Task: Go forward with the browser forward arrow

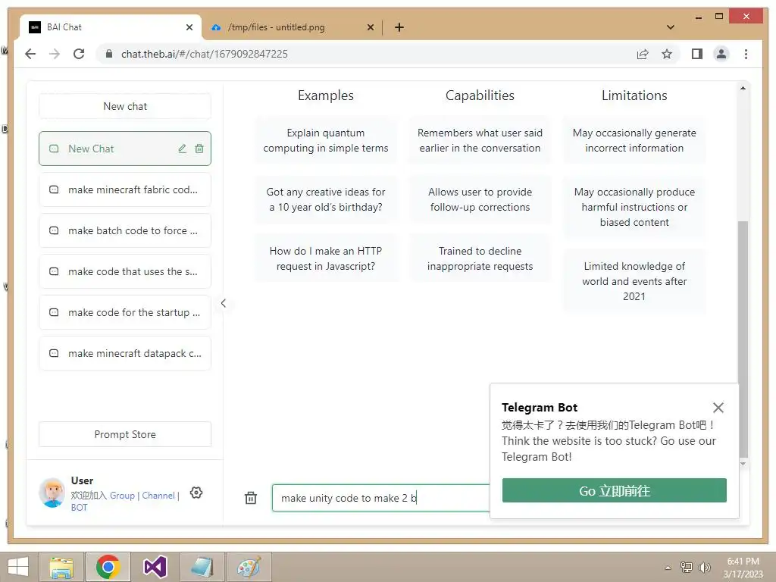Action: (55, 54)
